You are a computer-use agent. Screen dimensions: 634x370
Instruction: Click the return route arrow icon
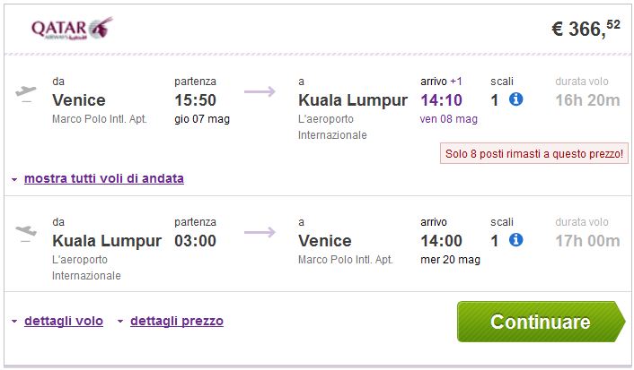260,233
